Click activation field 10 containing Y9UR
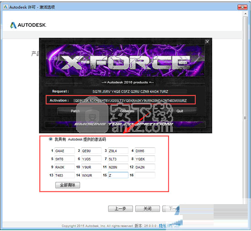This screenshot has width=251, height=231. pyautogui.click(x=91, y=167)
